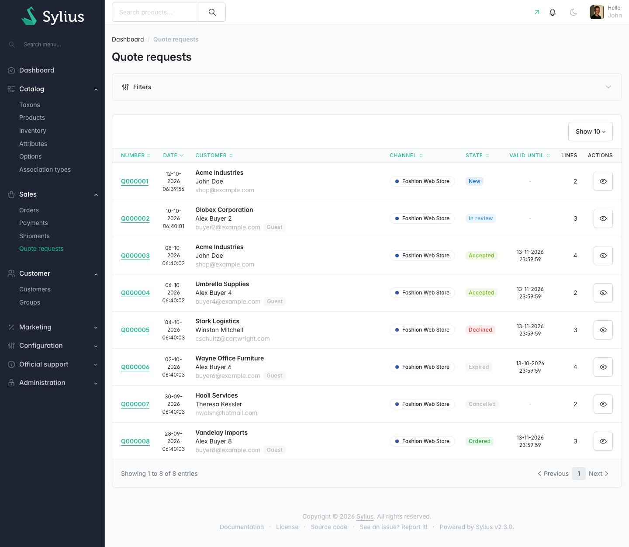Open quote link Q000005
Viewport: 629px width, 547px height.
point(135,330)
